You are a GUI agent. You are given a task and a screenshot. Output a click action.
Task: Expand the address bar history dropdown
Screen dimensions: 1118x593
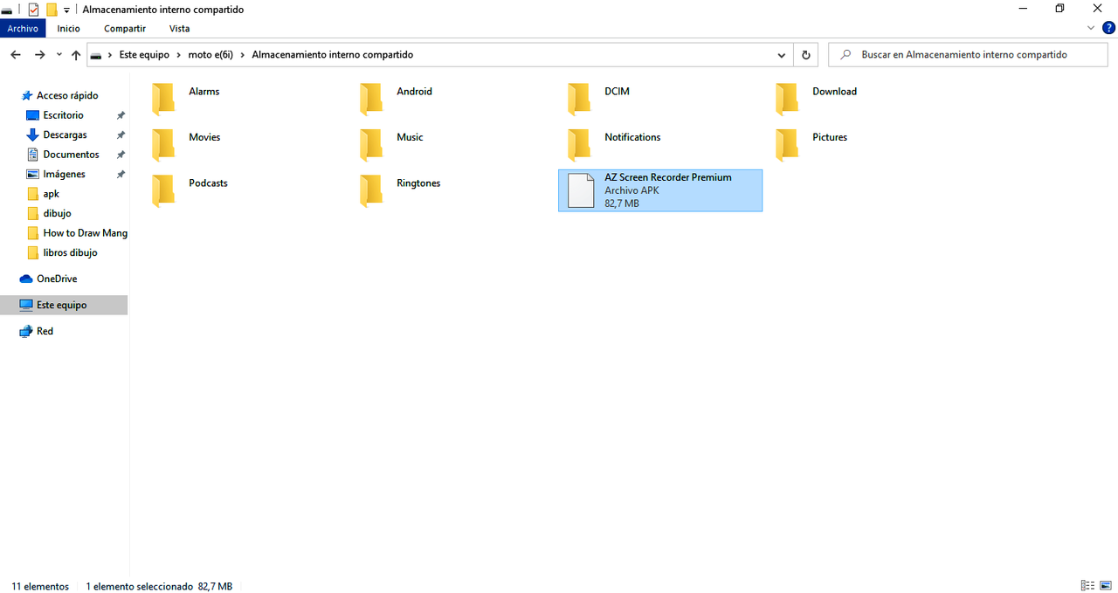coord(782,54)
